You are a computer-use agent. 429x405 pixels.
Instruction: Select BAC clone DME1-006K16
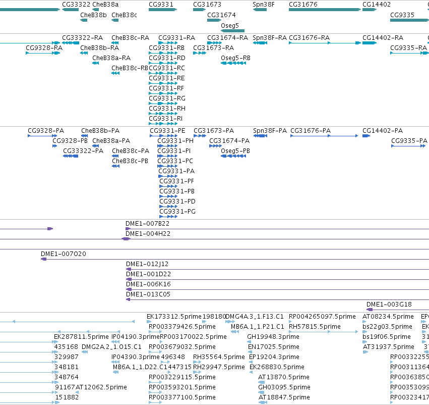(148, 284)
